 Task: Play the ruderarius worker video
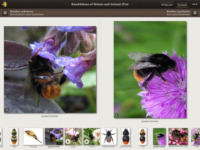(87, 142)
